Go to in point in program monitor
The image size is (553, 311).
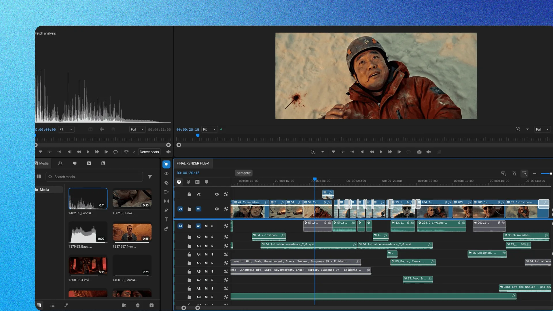(342, 152)
